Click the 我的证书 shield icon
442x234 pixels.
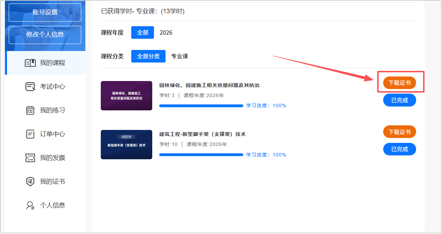(x=30, y=182)
